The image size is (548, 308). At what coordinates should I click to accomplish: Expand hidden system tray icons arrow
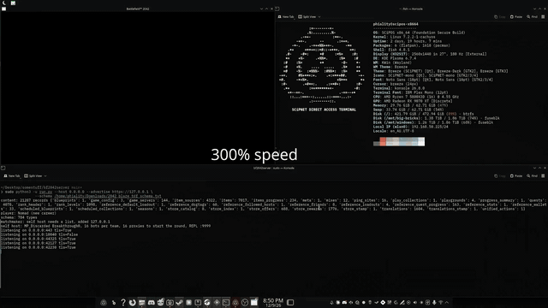[447, 302]
